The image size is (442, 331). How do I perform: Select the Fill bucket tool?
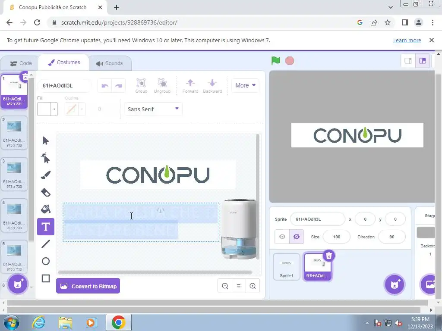pos(46,209)
